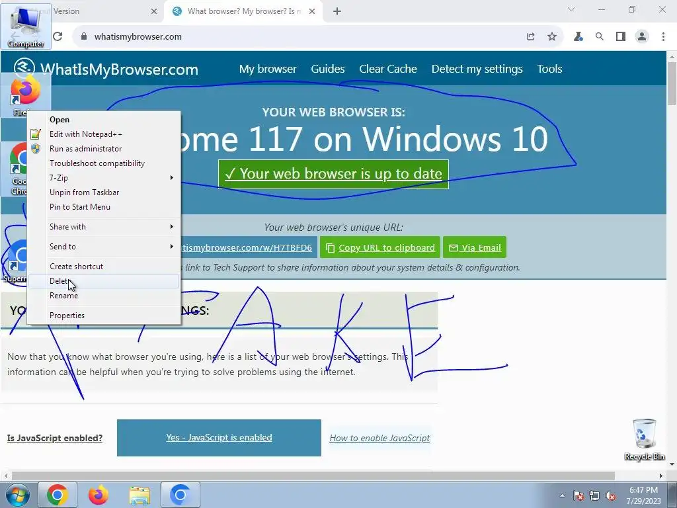
Task: Reload the page with the refresh icon
Action: pos(58,37)
